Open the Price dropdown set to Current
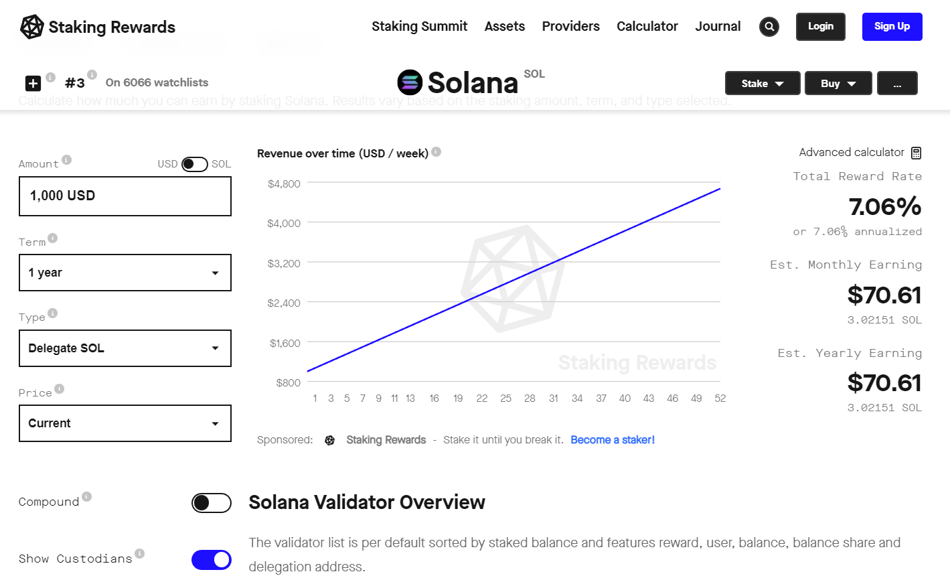 pos(125,423)
